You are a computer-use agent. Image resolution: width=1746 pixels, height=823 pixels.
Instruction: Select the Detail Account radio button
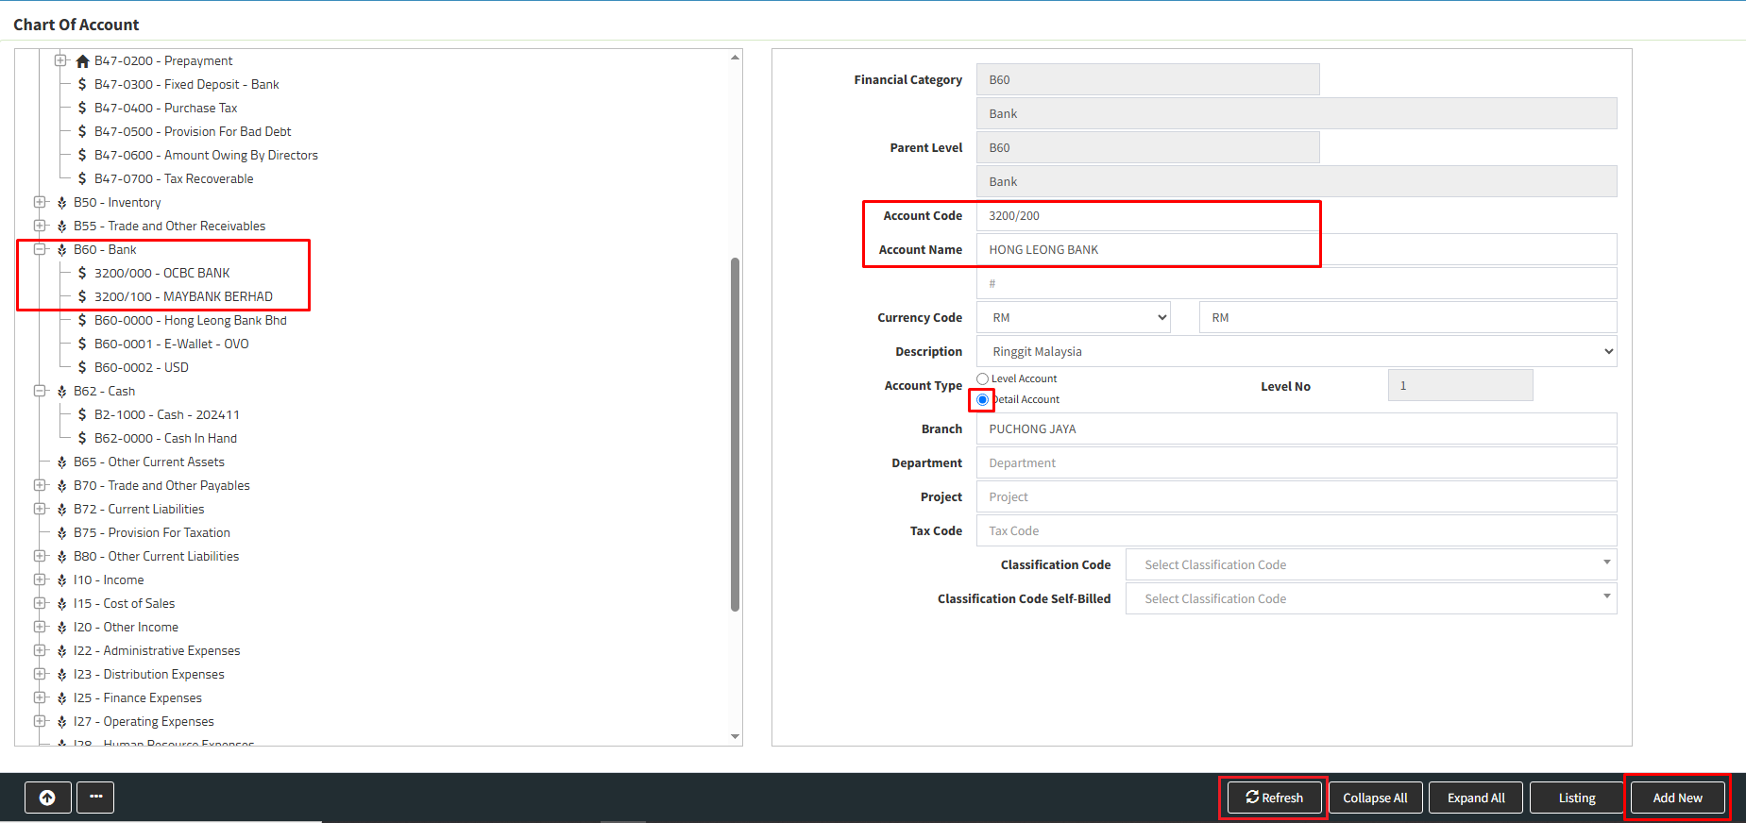(x=982, y=399)
